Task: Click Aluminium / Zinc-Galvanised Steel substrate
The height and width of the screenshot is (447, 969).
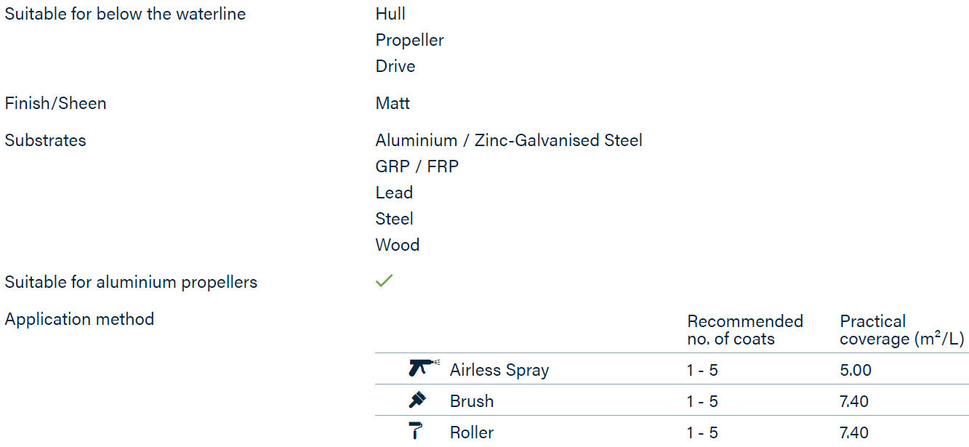Action: (509, 140)
